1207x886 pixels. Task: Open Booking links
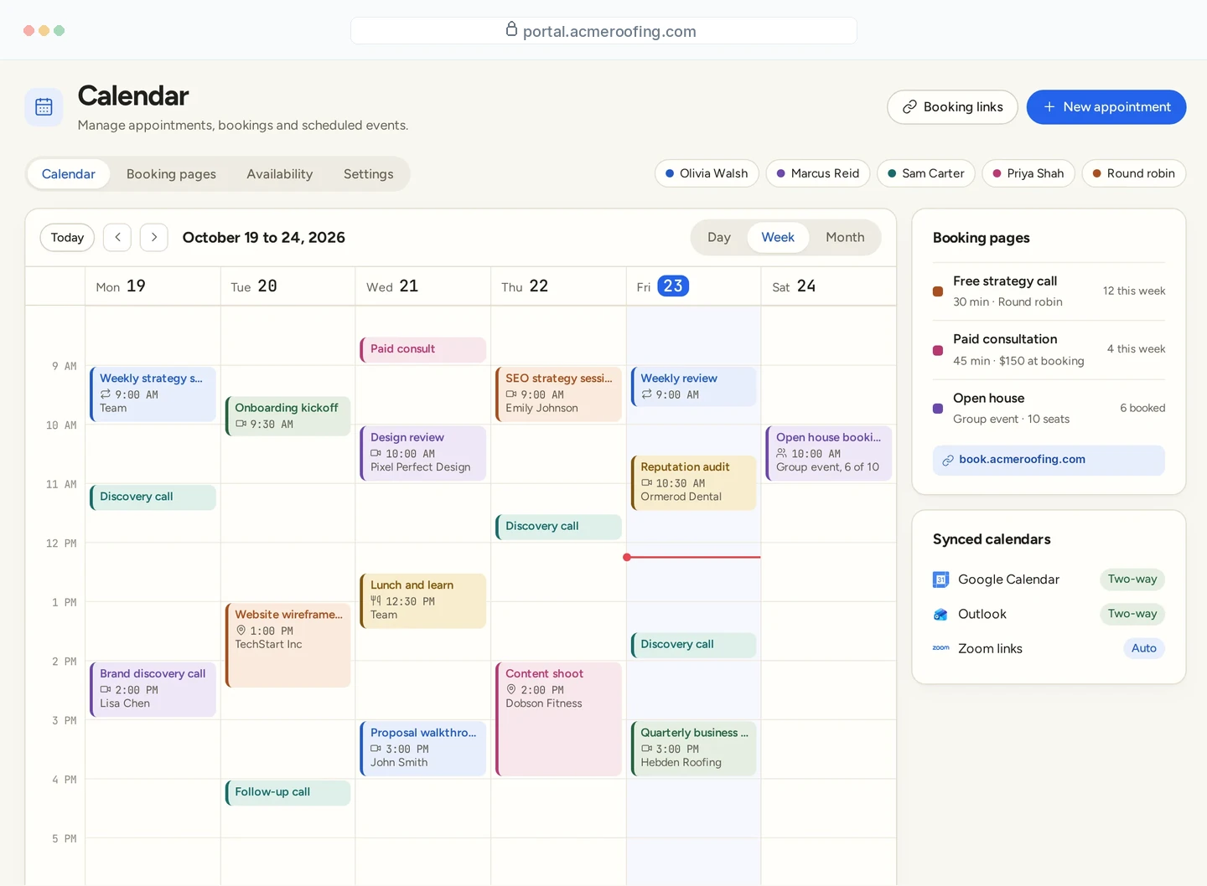click(952, 107)
